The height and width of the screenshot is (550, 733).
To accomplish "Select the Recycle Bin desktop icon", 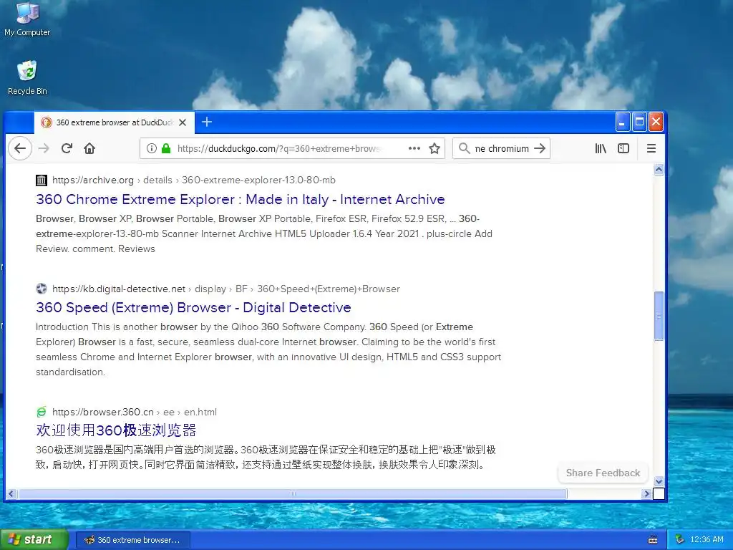I will click(27, 77).
